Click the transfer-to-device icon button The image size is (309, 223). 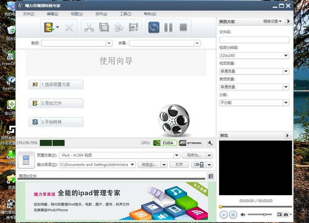[198, 165]
